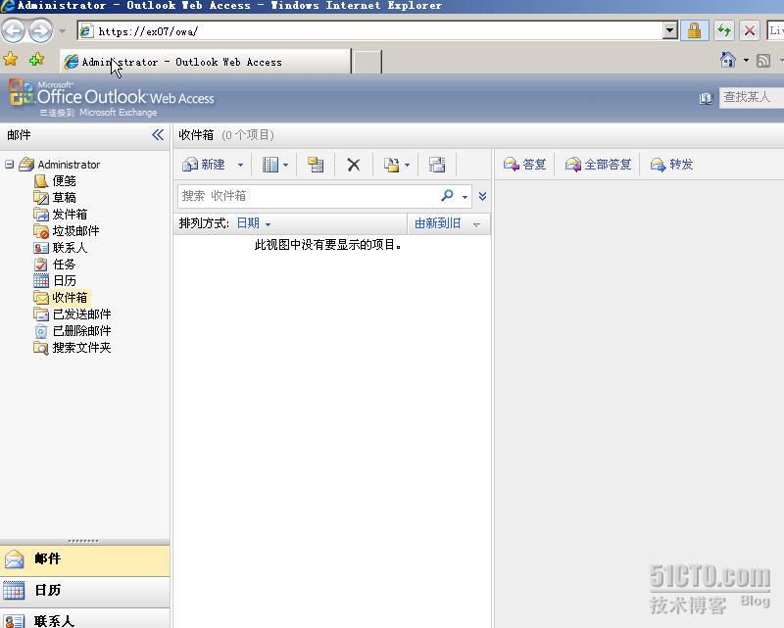The height and width of the screenshot is (628, 784).
Task: Forward the message with 转发
Action: (x=672, y=164)
